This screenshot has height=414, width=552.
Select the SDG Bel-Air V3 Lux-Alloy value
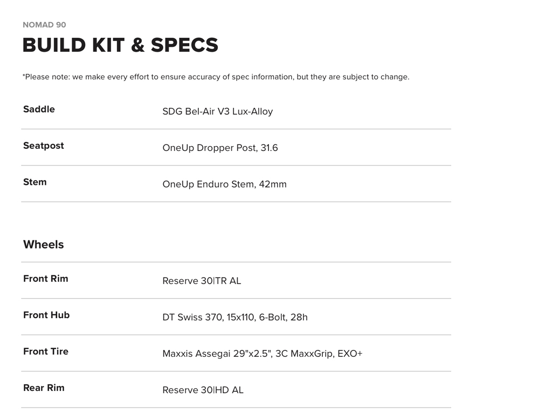coord(217,112)
